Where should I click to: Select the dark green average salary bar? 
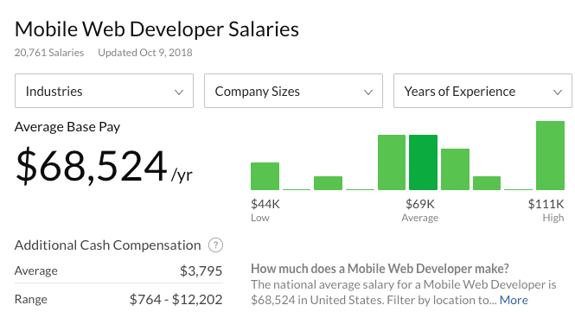(x=423, y=162)
